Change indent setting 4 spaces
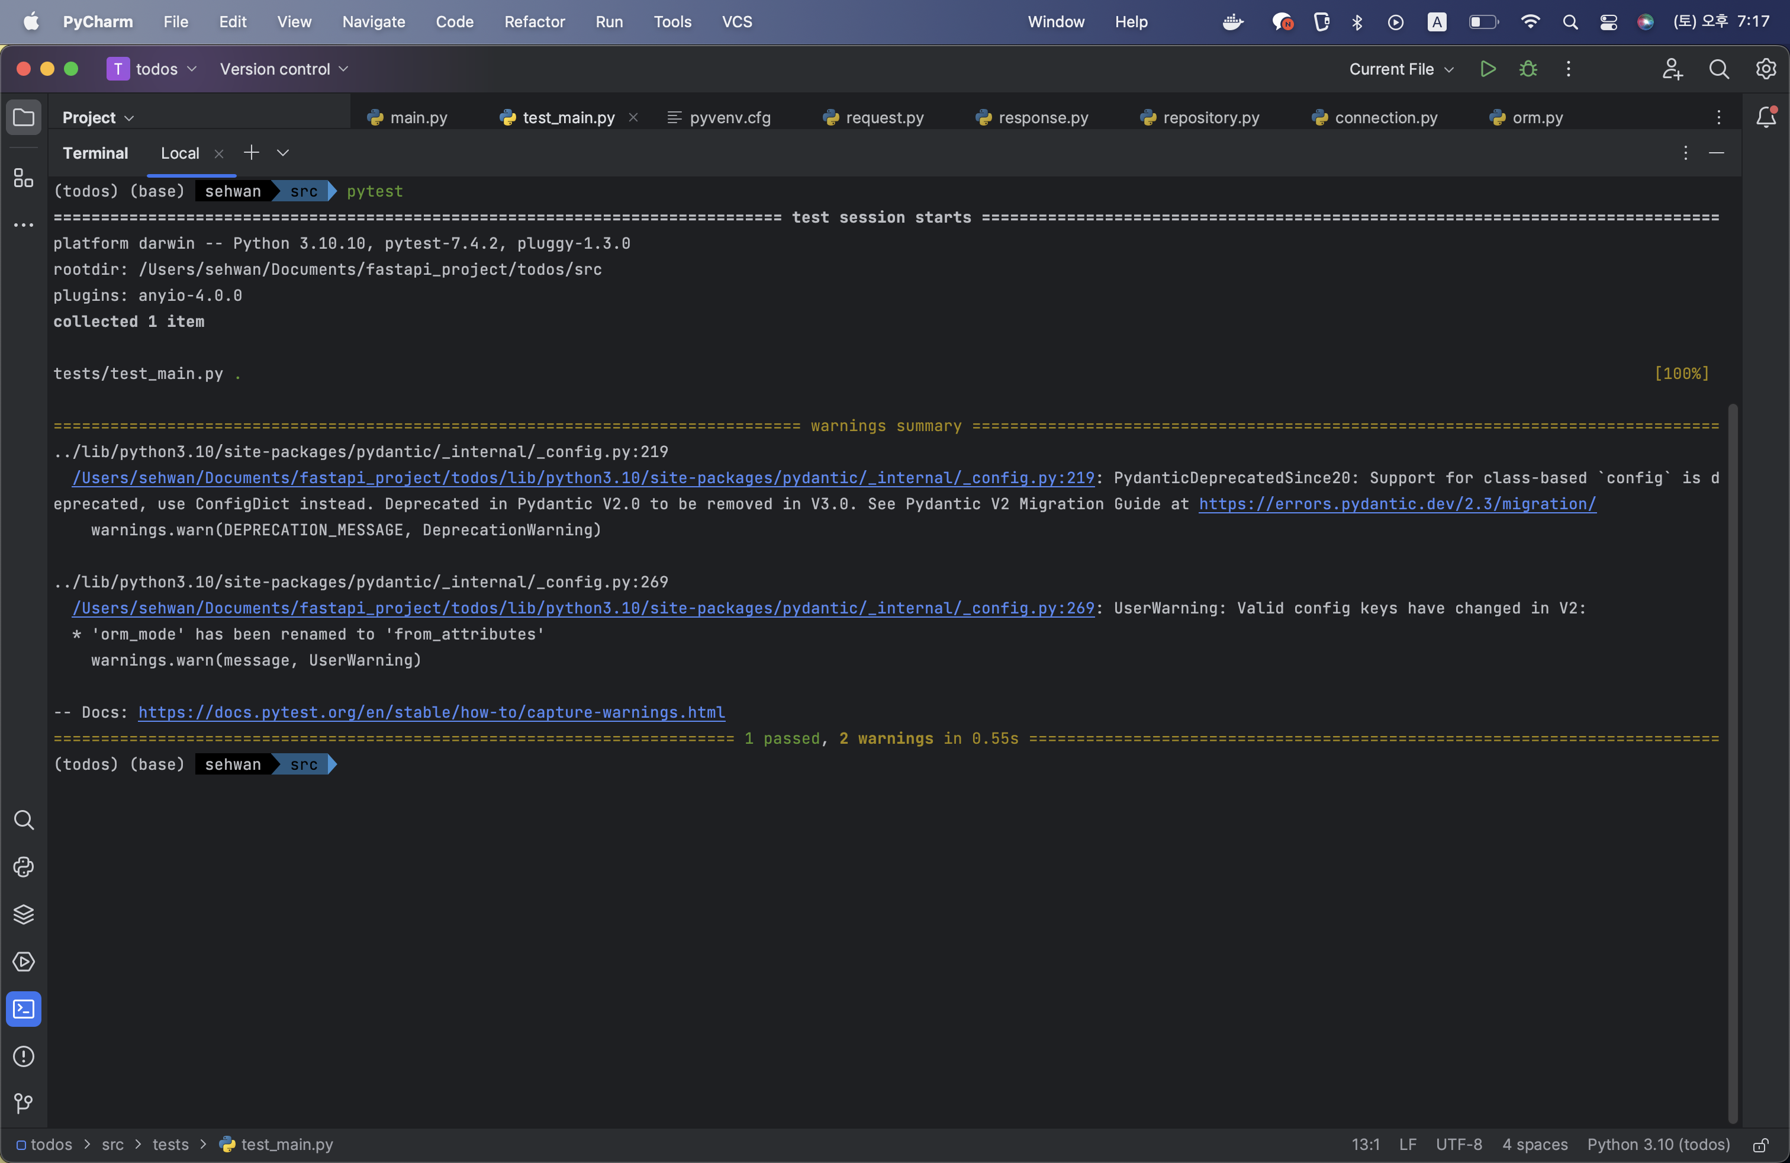This screenshot has height=1163, width=1790. pyautogui.click(x=1534, y=1144)
